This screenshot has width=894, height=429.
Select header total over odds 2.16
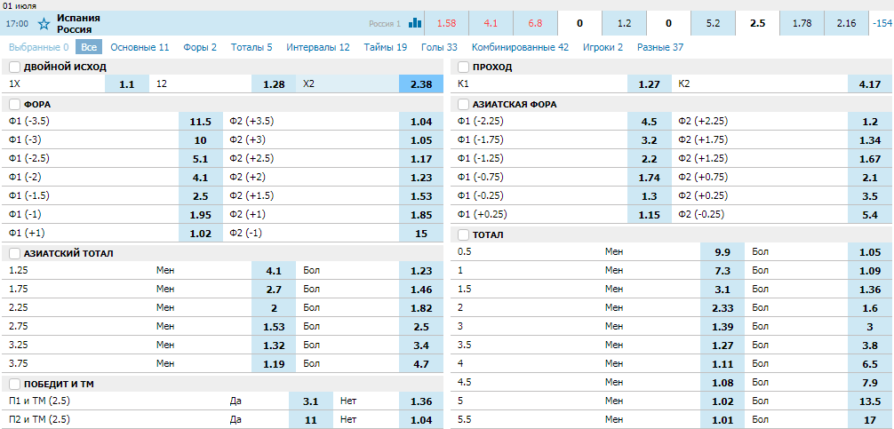coord(847,23)
